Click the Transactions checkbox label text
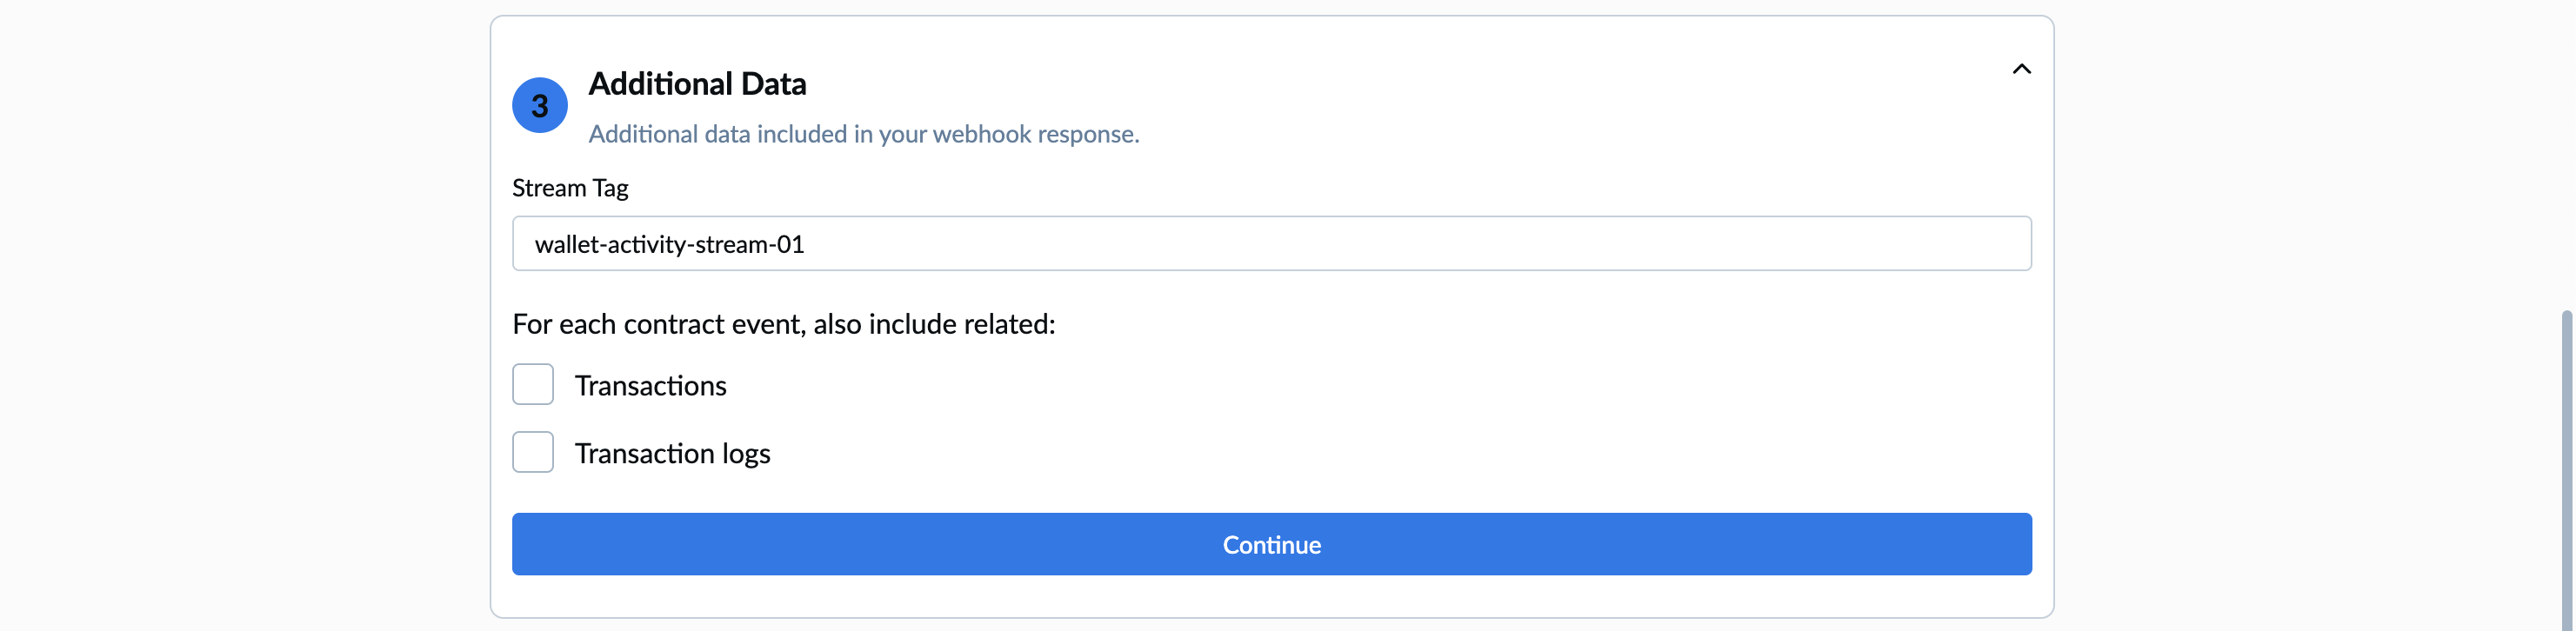This screenshot has height=631, width=2576. click(x=650, y=386)
